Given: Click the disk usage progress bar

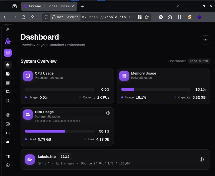Looking at the screenshot, I should [x=60, y=131].
